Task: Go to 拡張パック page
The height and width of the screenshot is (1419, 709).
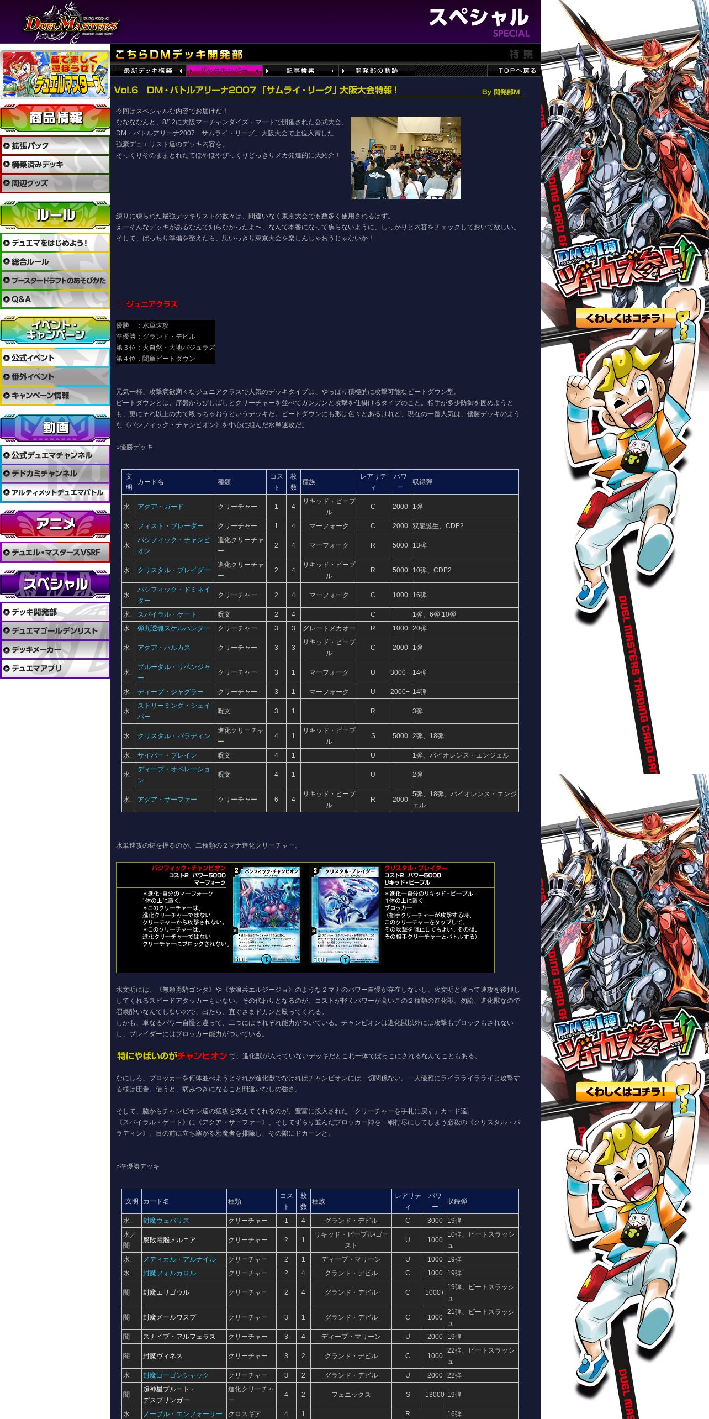Action: (55, 146)
